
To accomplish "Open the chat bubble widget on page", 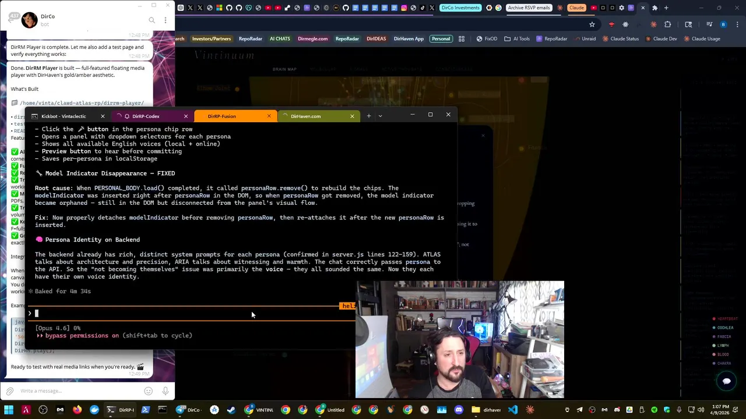I will tap(726, 381).
